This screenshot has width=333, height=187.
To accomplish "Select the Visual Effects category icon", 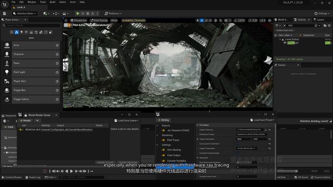I will click(x=36, y=32).
